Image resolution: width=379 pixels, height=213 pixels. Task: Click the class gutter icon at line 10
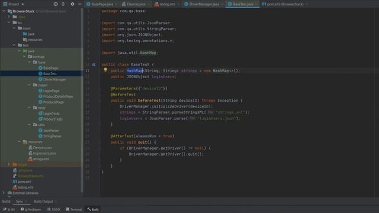point(94,64)
